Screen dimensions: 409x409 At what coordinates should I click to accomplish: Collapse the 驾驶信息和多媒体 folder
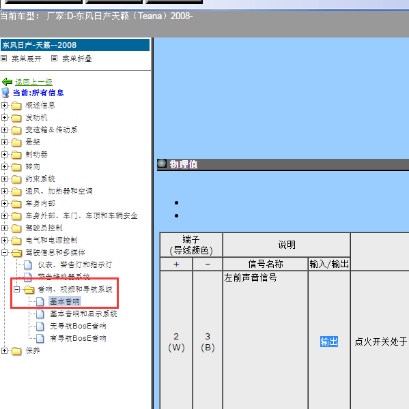point(4,252)
